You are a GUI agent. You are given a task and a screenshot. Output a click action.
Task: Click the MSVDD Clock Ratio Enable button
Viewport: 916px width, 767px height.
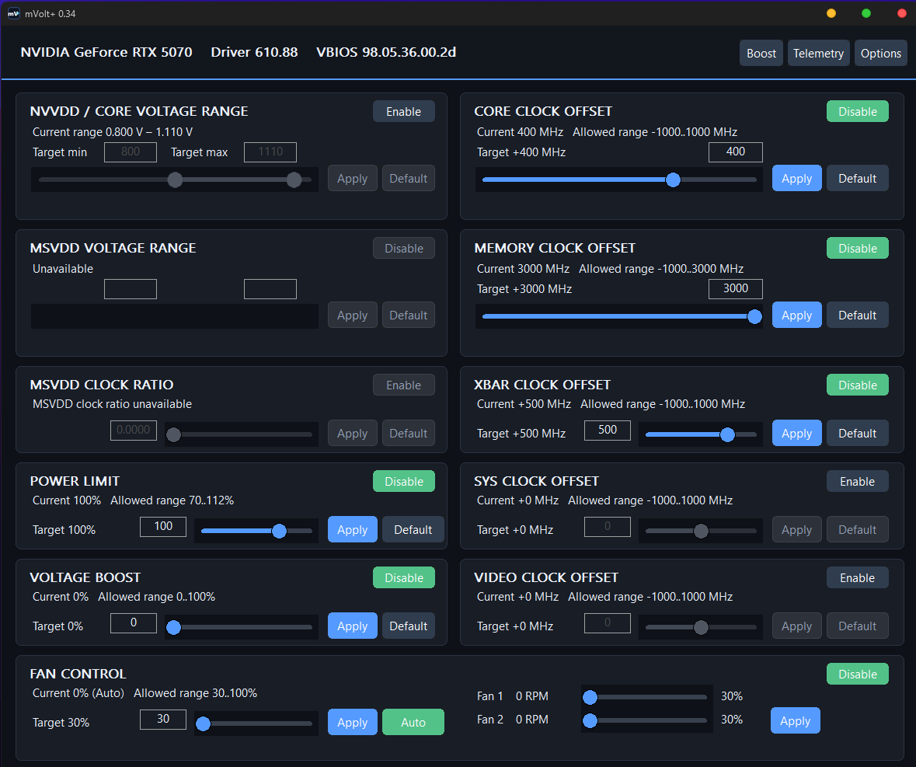pyautogui.click(x=404, y=385)
